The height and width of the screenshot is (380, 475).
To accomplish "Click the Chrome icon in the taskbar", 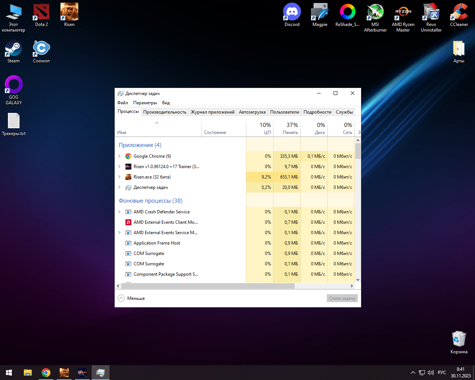I will click(x=46, y=373).
